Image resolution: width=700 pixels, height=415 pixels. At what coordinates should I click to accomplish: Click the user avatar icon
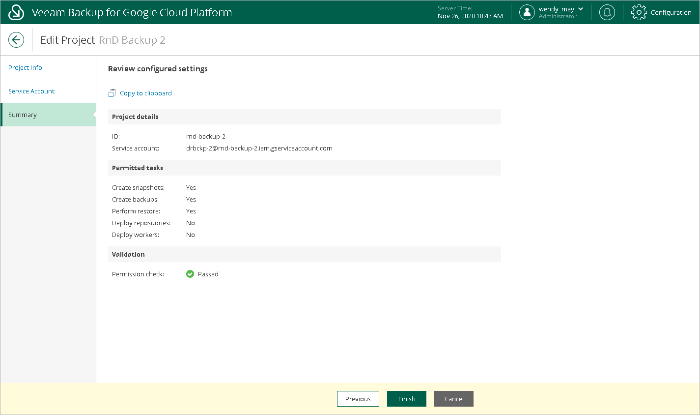(527, 12)
